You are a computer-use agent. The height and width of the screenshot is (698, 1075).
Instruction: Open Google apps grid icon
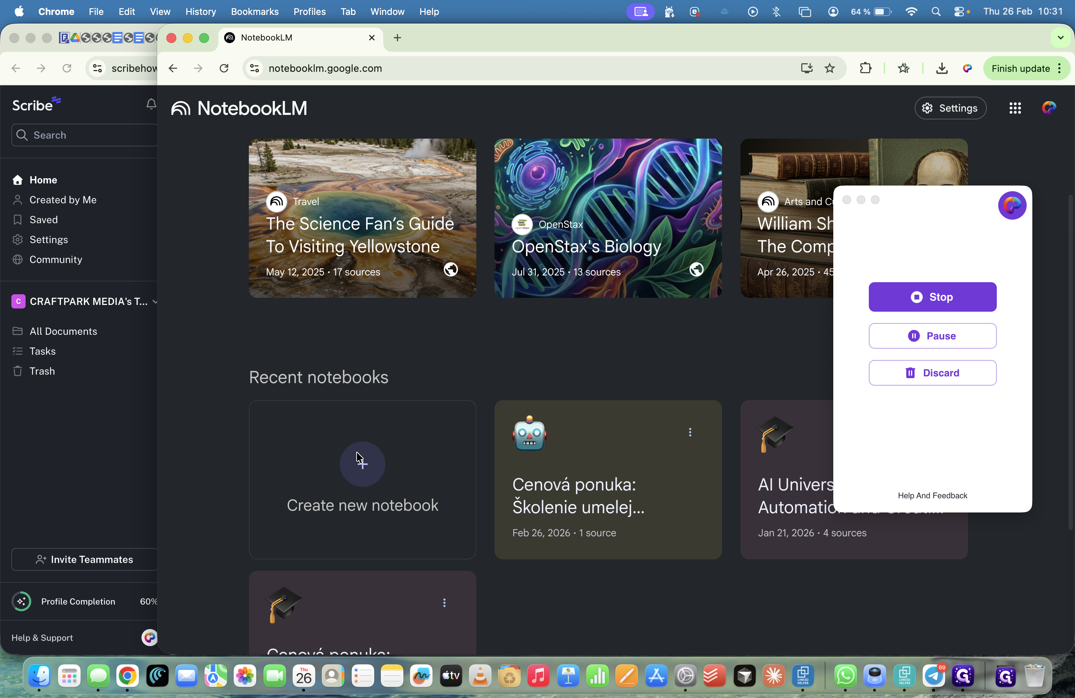click(x=1015, y=108)
